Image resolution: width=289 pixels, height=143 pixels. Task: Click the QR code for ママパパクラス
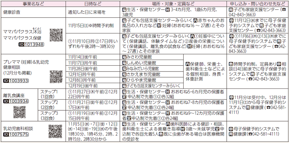tap(56, 35)
